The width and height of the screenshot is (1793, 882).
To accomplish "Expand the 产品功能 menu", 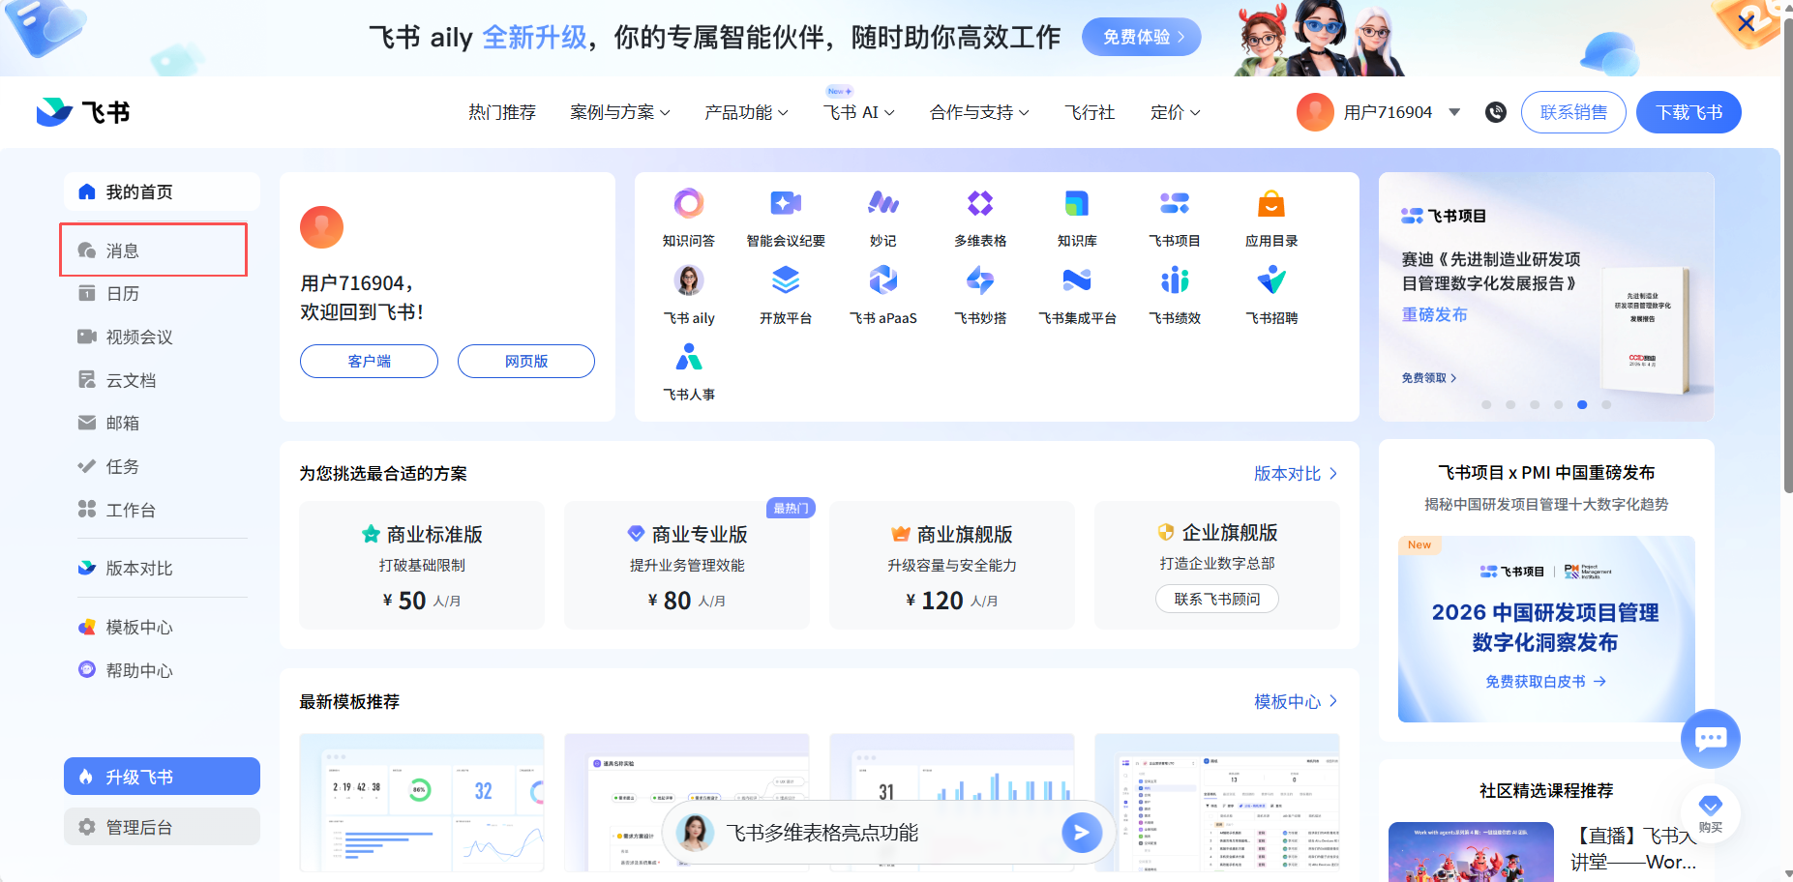I will coord(746,112).
